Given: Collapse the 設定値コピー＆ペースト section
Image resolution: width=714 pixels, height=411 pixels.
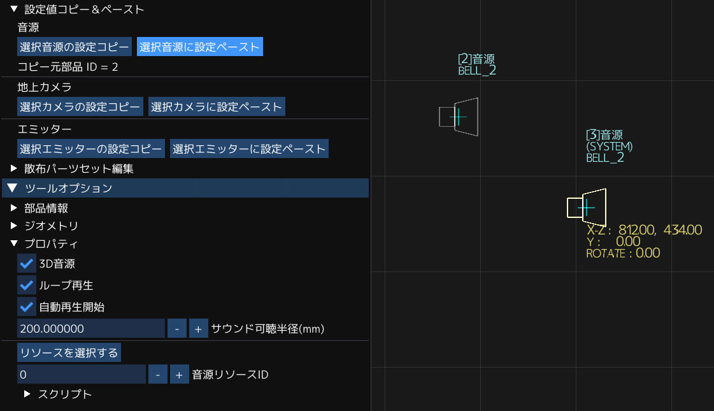Looking at the screenshot, I should click(x=14, y=9).
